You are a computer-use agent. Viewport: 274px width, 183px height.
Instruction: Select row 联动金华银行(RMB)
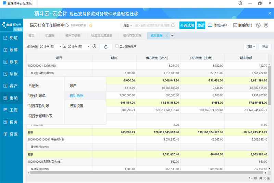pos(147,73)
